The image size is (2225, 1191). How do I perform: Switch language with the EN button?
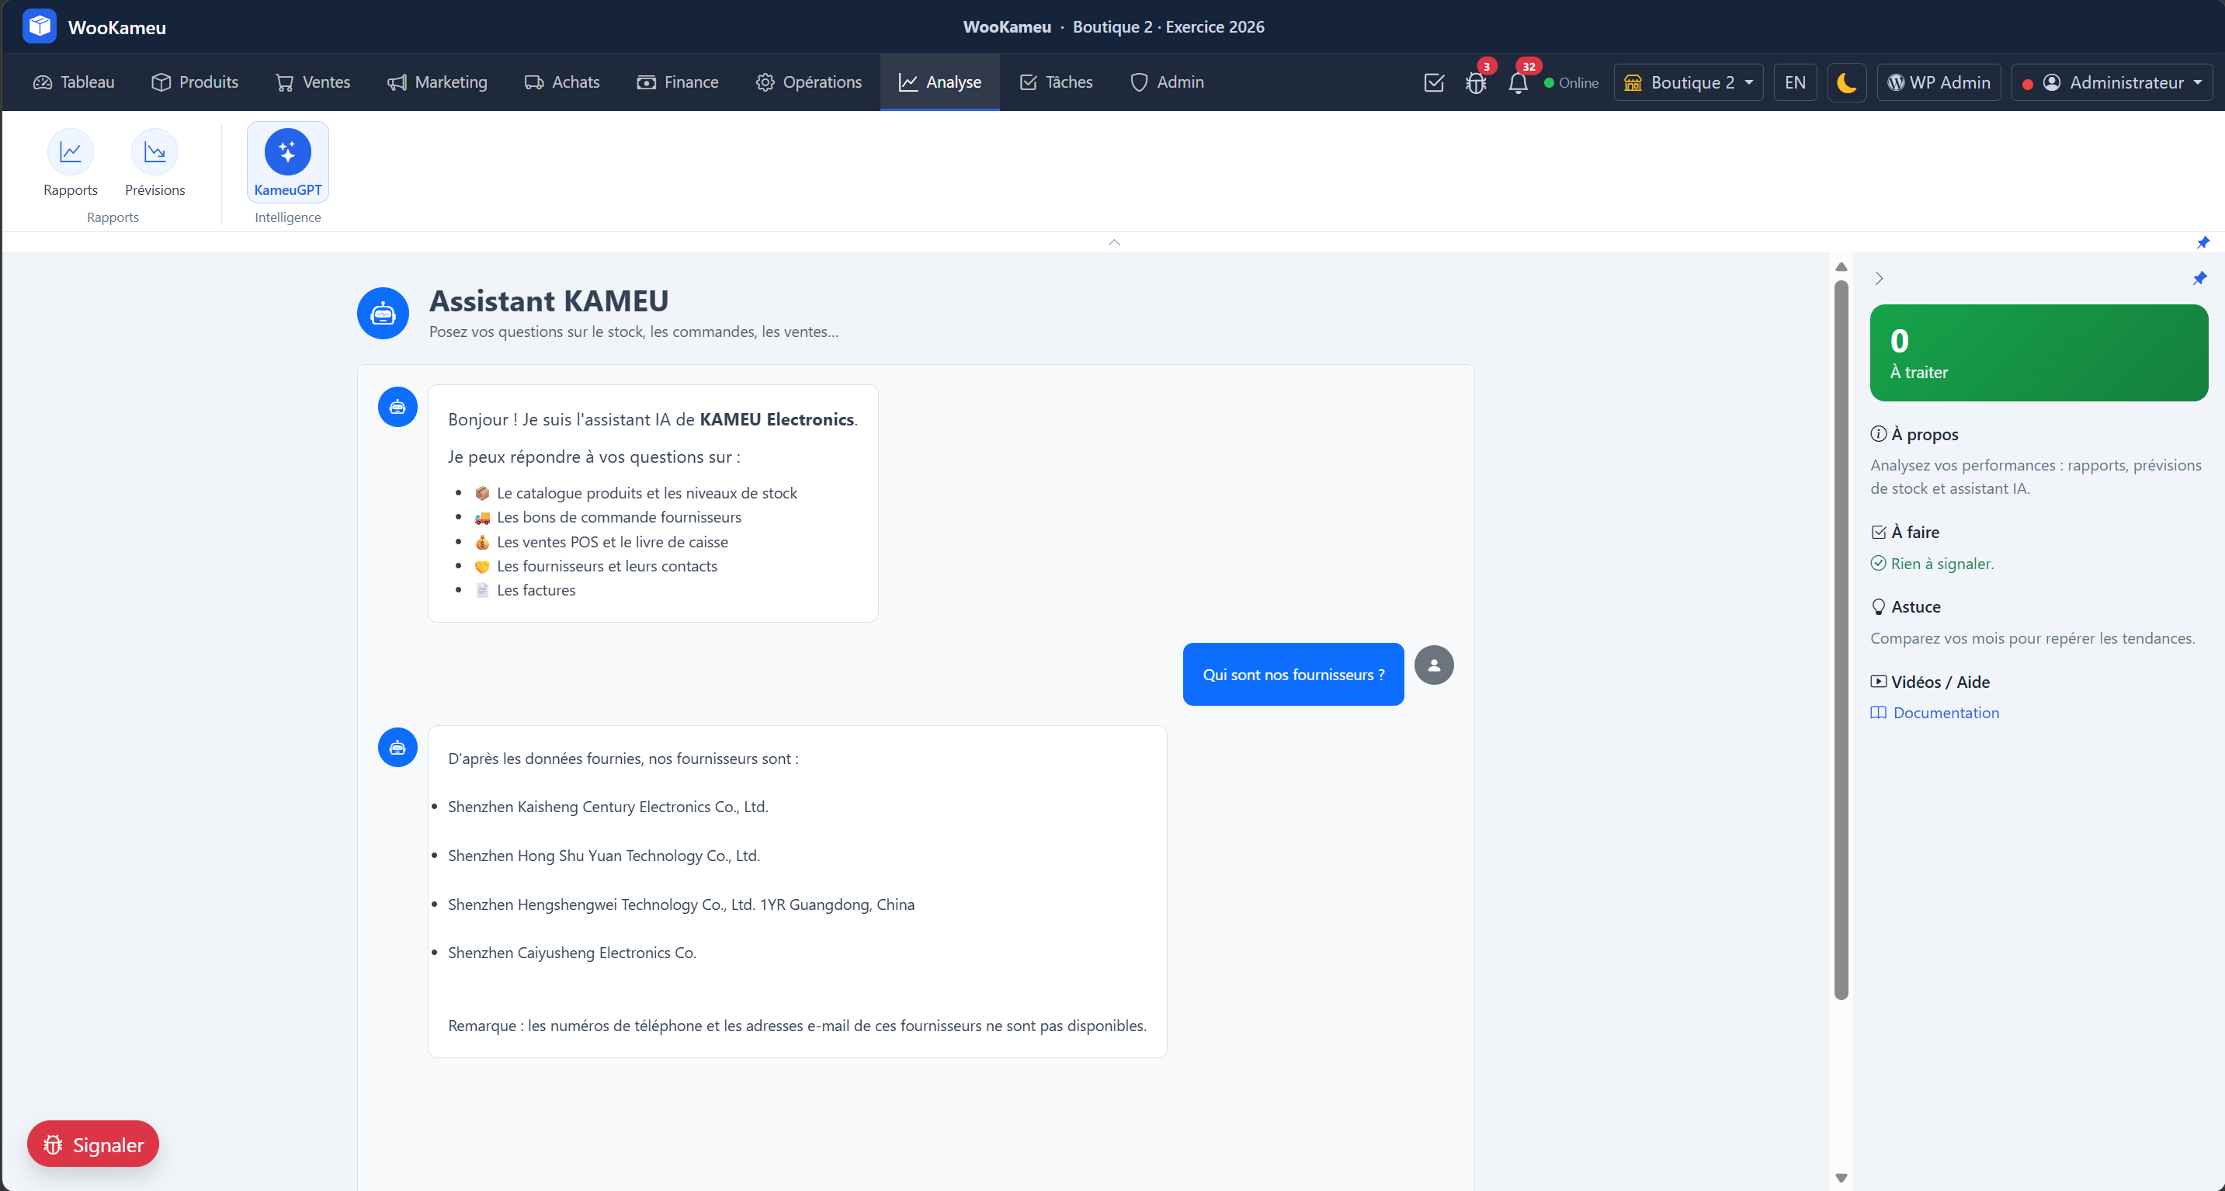click(1795, 83)
